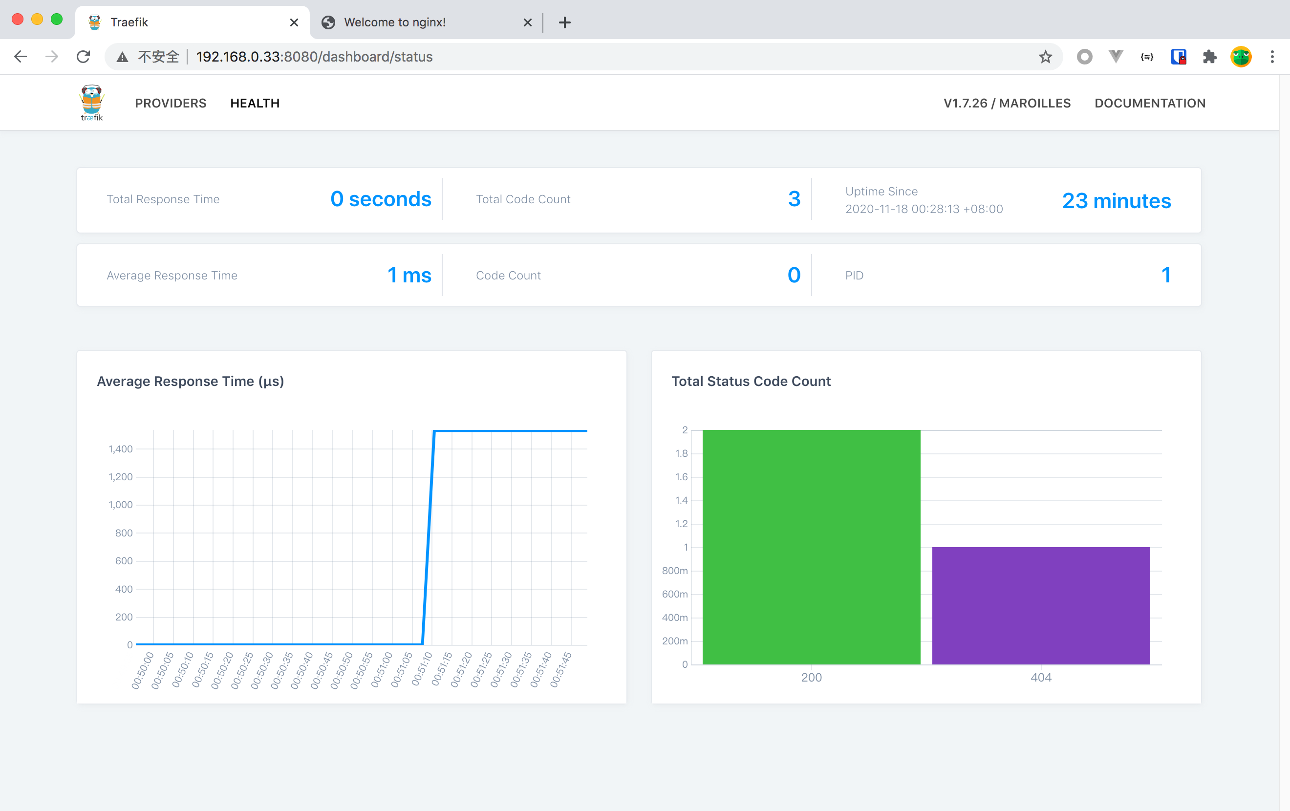Image resolution: width=1290 pixels, height=811 pixels.
Task: Click the frog profile avatar
Action: click(1241, 57)
